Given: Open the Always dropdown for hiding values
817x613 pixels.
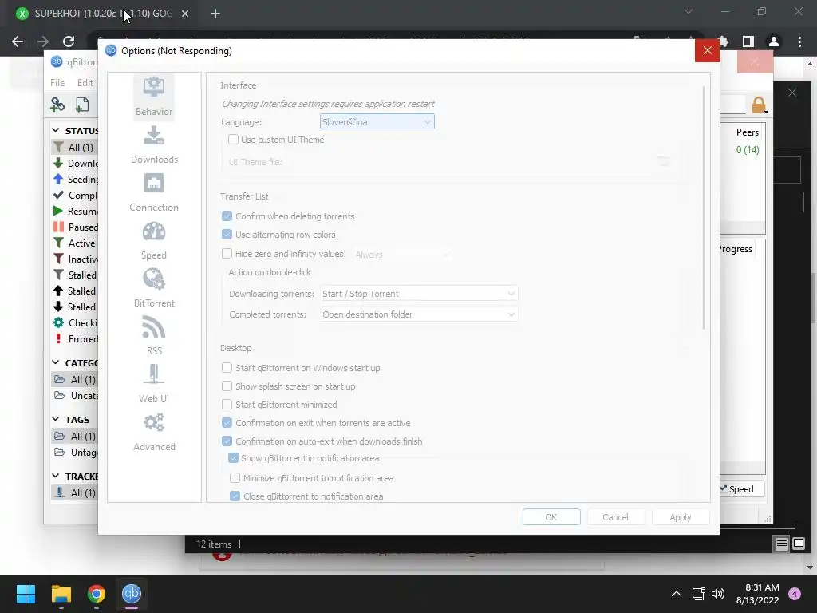Looking at the screenshot, I should pos(402,255).
